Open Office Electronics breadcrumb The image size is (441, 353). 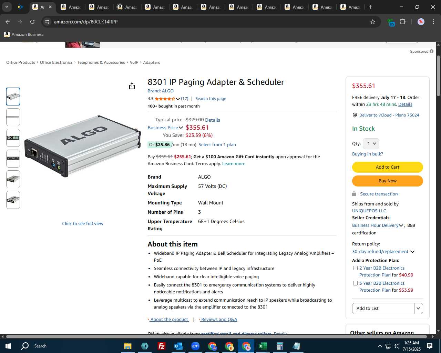(x=56, y=62)
